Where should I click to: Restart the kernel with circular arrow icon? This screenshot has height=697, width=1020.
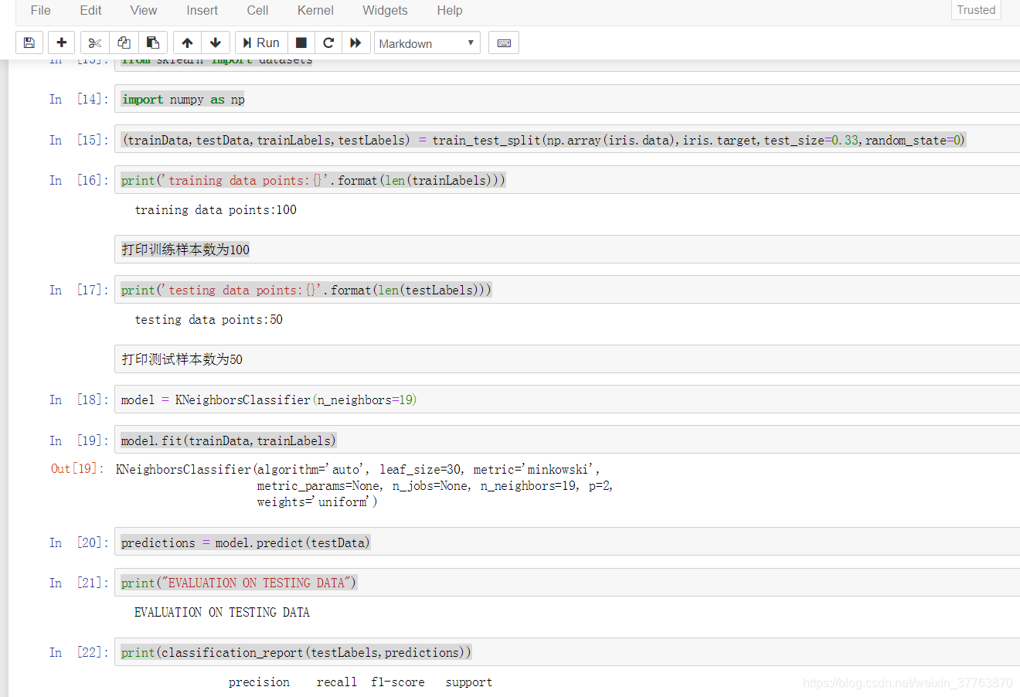pos(328,43)
